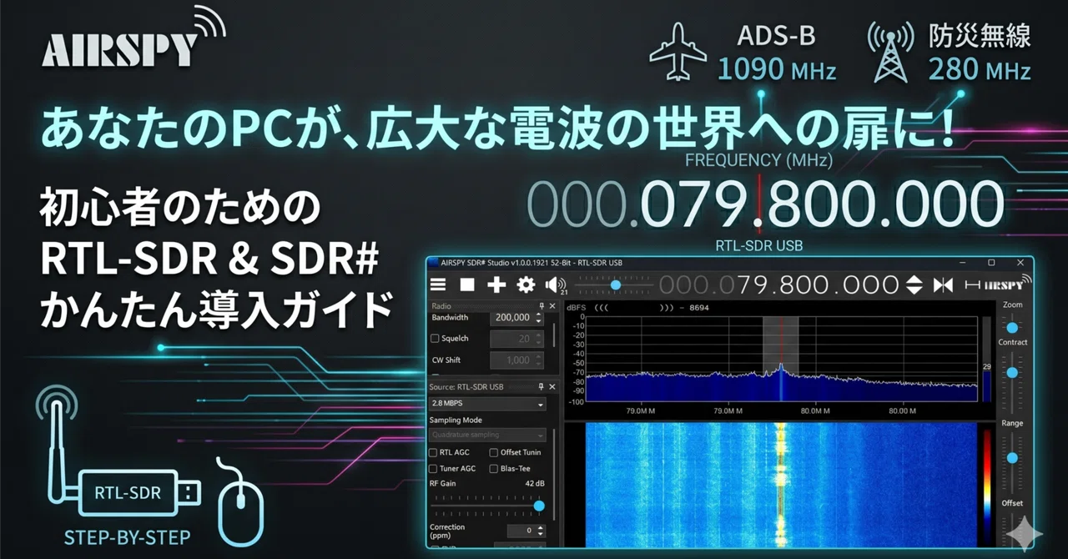
Task: Click the SDR# app icon in title bar
Action: pyautogui.click(x=434, y=263)
